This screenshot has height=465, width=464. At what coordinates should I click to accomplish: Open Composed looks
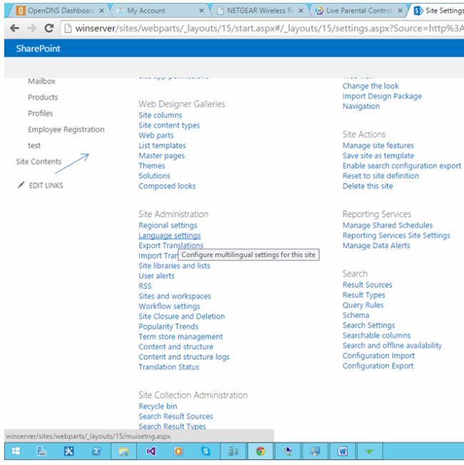click(x=167, y=186)
